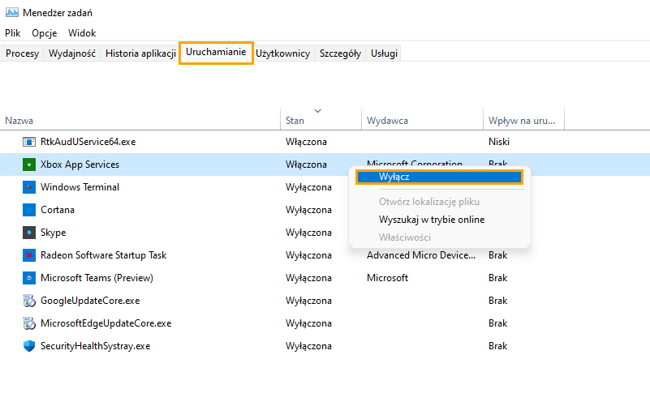650x406 pixels.
Task: Click the Xbox App Services green icon
Action: click(29, 165)
